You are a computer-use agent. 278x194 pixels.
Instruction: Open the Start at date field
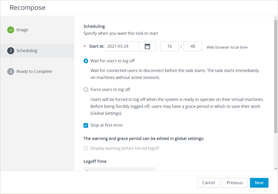coord(122,46)
